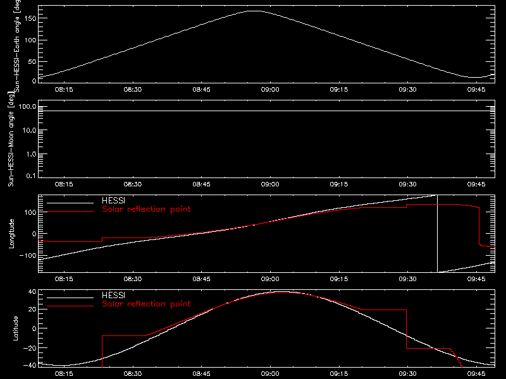Select the 09:00 label under Latitude plot
This screenshot has width=506, height=379.
click(270, 374)
